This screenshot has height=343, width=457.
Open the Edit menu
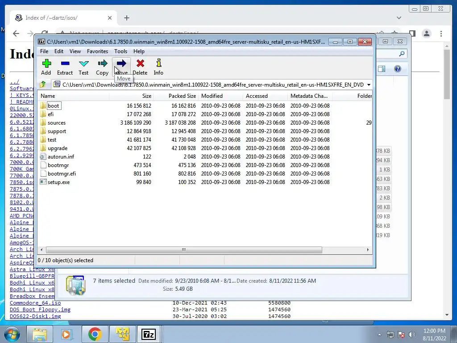coord(59,51)
